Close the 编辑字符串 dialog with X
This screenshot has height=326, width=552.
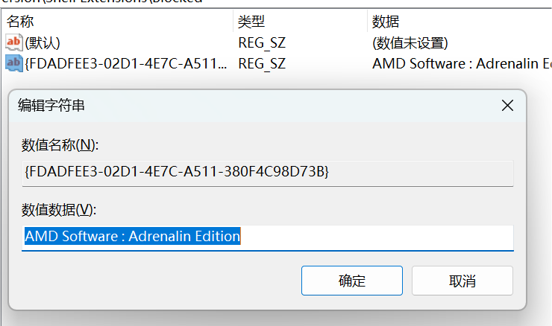click(507, 106)
